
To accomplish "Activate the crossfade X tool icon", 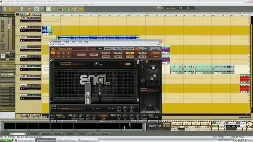I will click(x=36, y=9).
